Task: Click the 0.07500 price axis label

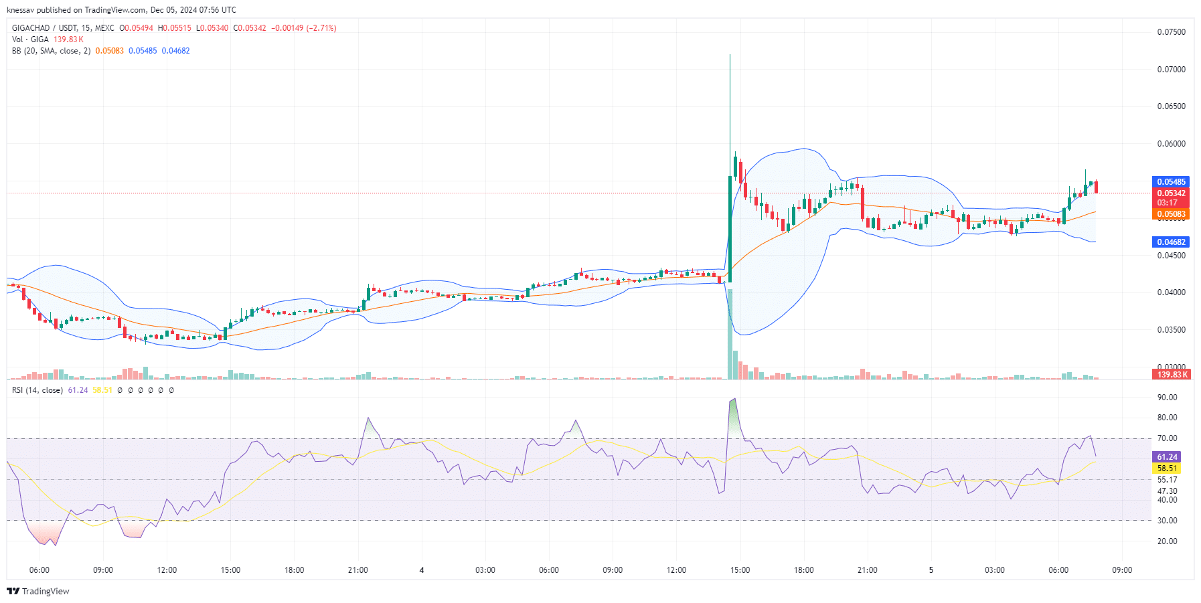Action: (x=1171, y=32)
